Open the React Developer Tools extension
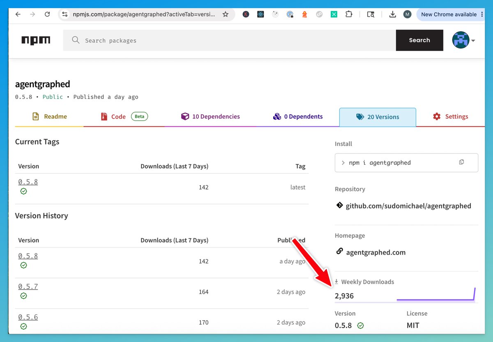493x342 pixels. click(x=260, y=14)
